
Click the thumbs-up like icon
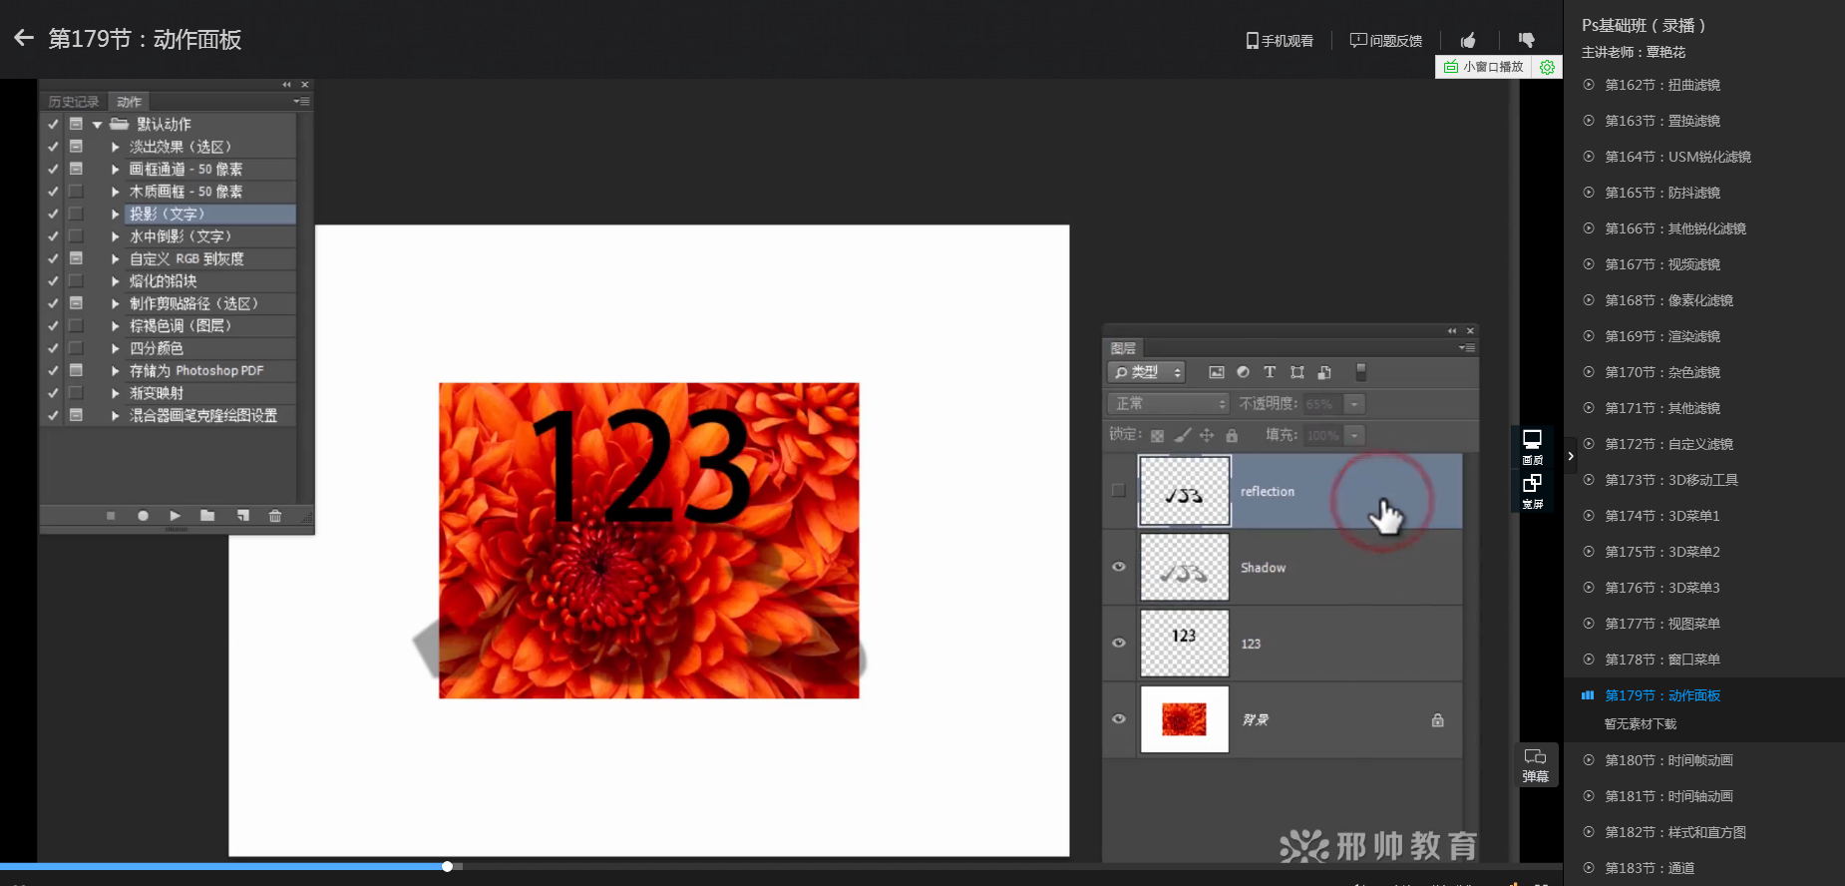[1468, 40]
